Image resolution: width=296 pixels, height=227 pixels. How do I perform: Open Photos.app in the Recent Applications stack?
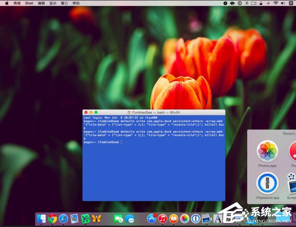267,151
